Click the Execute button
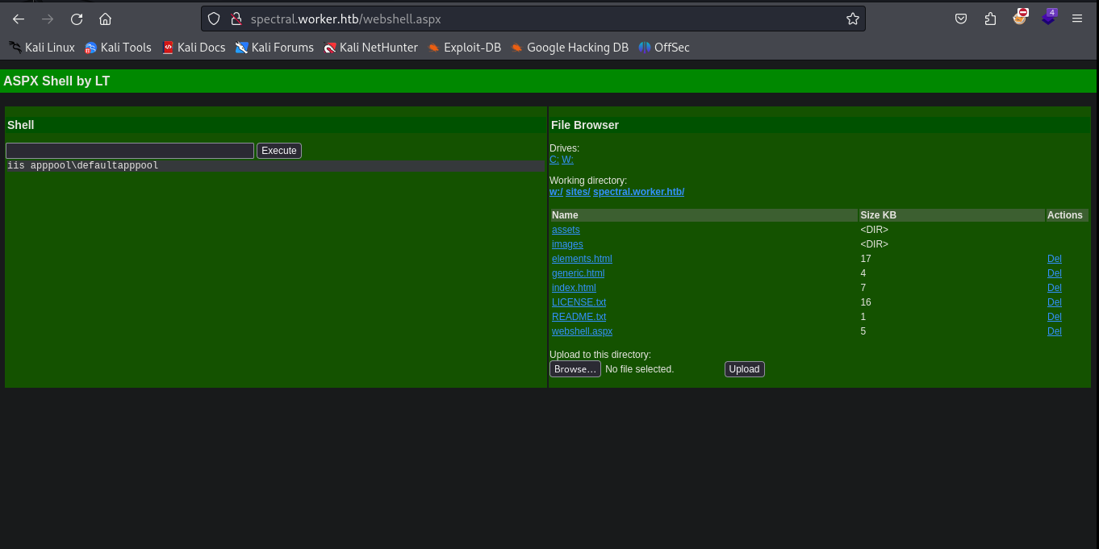The height and width of the screenshot is (549, 1099). (x=279, y=151)
